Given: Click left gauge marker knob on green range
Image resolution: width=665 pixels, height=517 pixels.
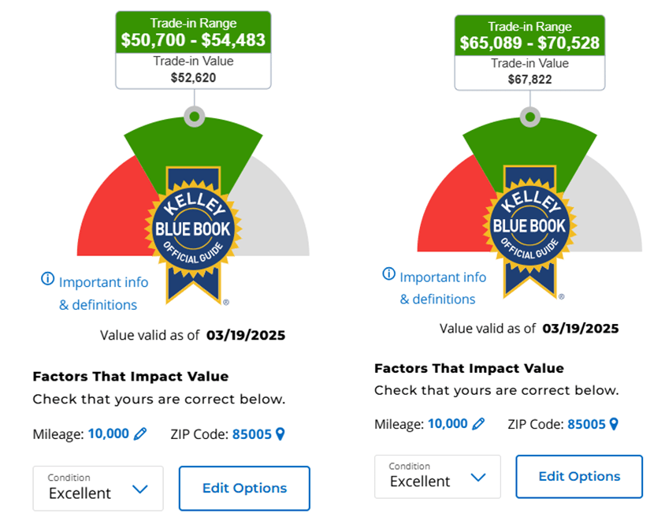Looking at the screenshot, I should tap(195, 117).
